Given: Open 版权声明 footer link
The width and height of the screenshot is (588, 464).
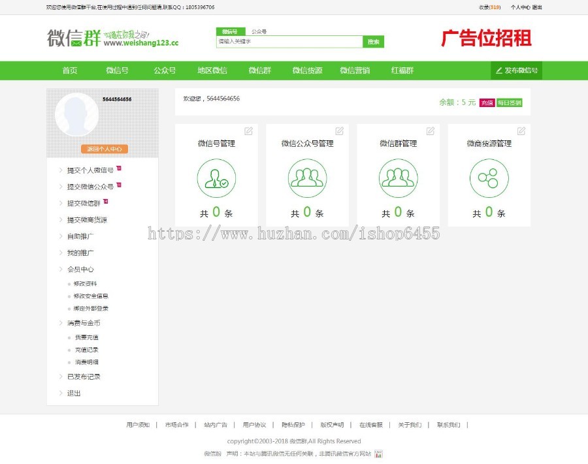Looking at the screenshot, I should 332,425.
